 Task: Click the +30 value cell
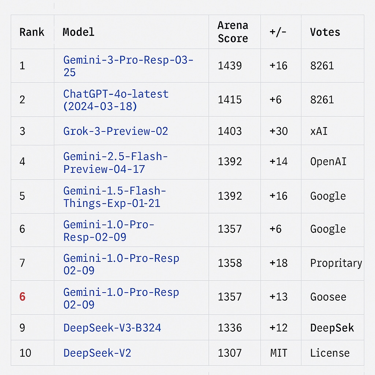coord(278,131)
